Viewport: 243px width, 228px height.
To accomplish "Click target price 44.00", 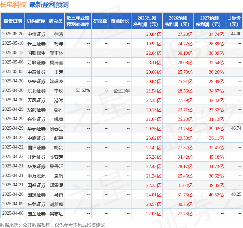I will [236, 34].
